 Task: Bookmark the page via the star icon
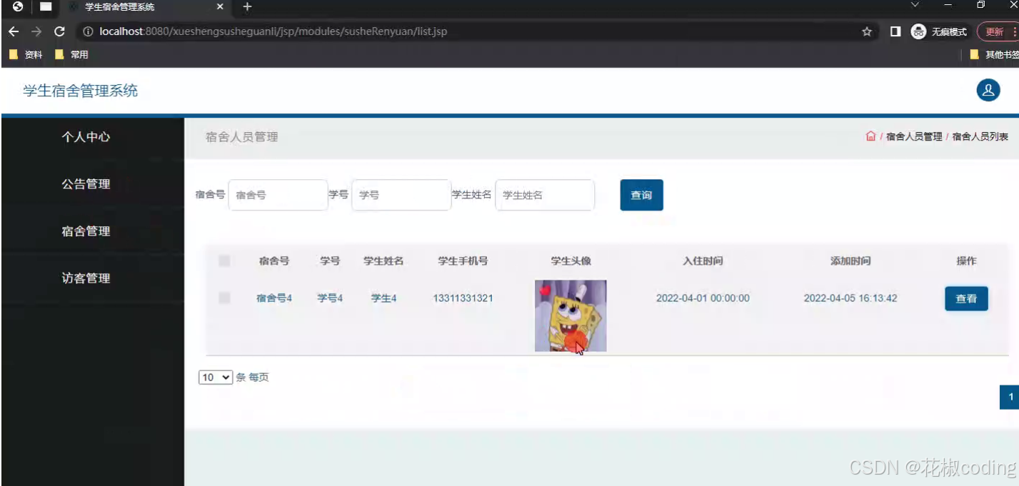tap(866, 31)
